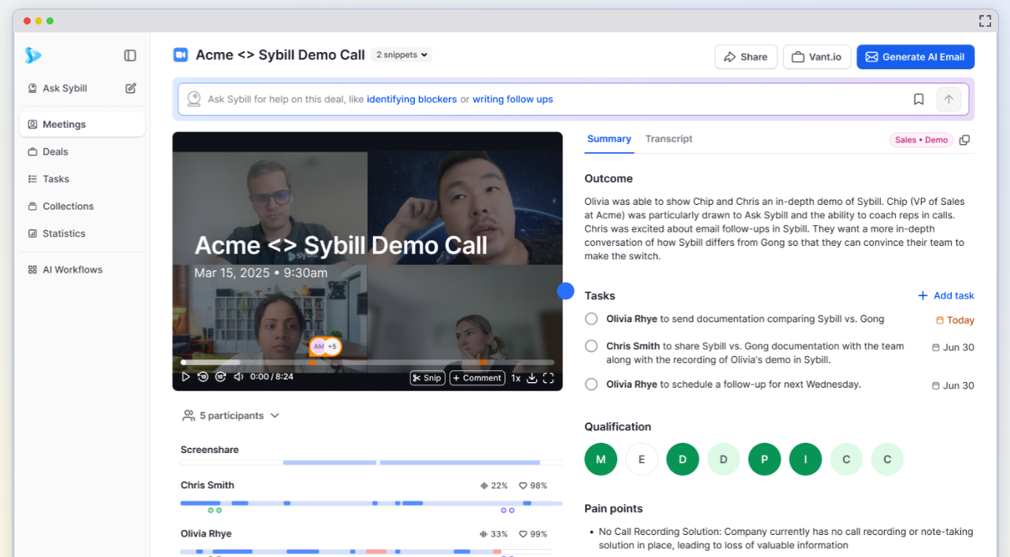Expand the 5 participants list
1010x557 pixels.
[x=231, y=415]
